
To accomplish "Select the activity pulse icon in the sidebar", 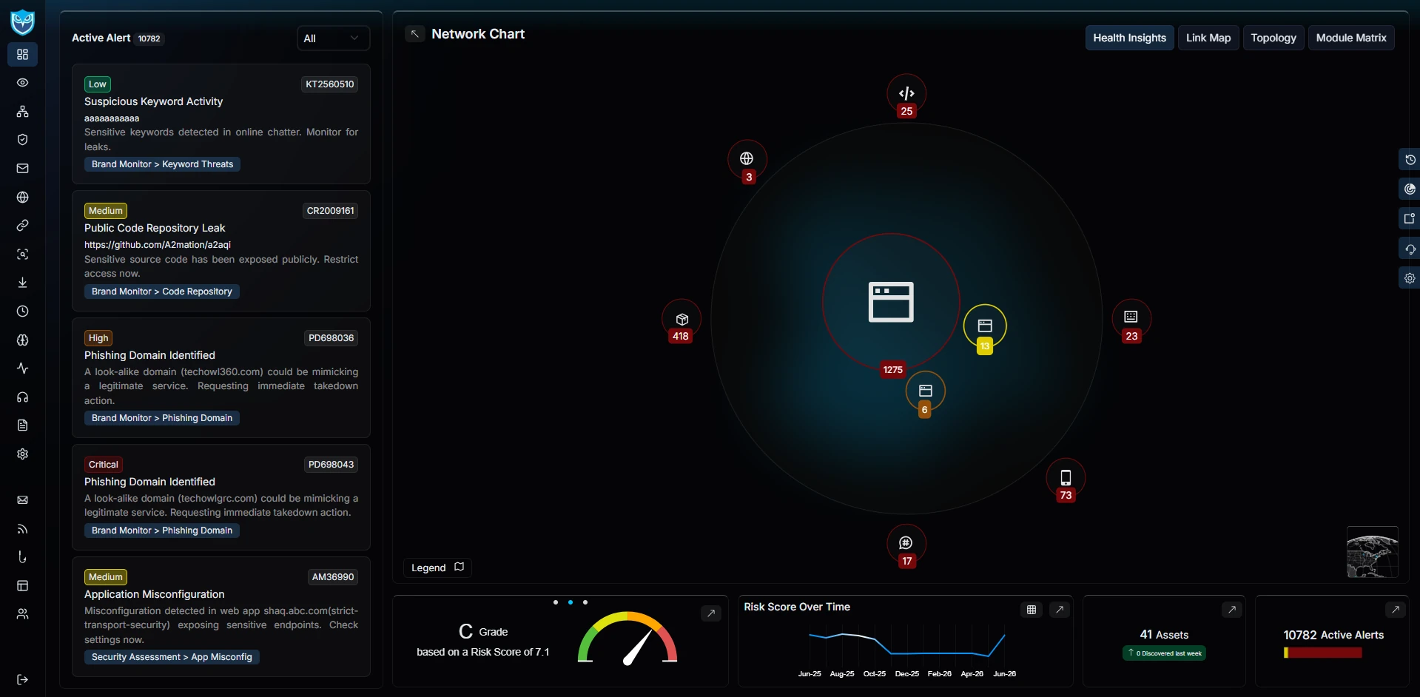I will [22, 368].
